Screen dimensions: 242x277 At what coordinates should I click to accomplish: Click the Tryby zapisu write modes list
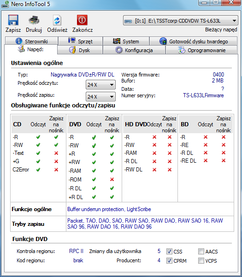coord(145,224)
